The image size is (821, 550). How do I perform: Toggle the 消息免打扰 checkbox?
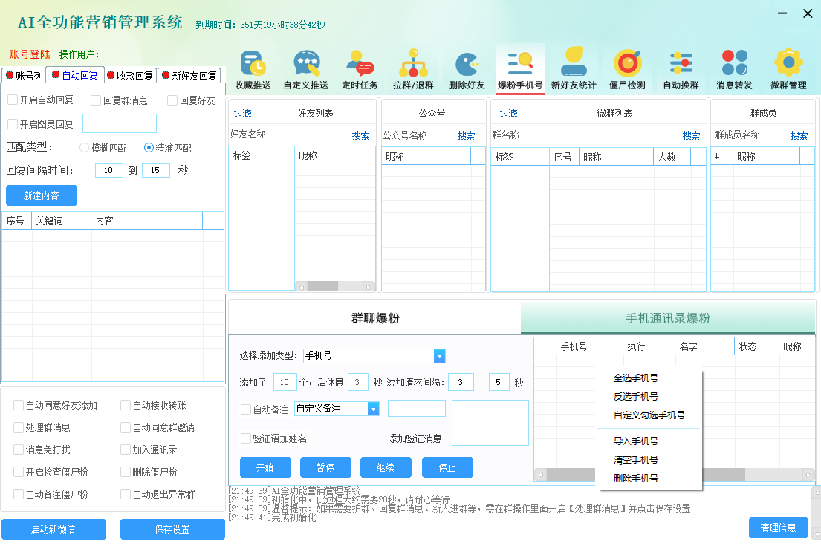(x=19, y=450)
